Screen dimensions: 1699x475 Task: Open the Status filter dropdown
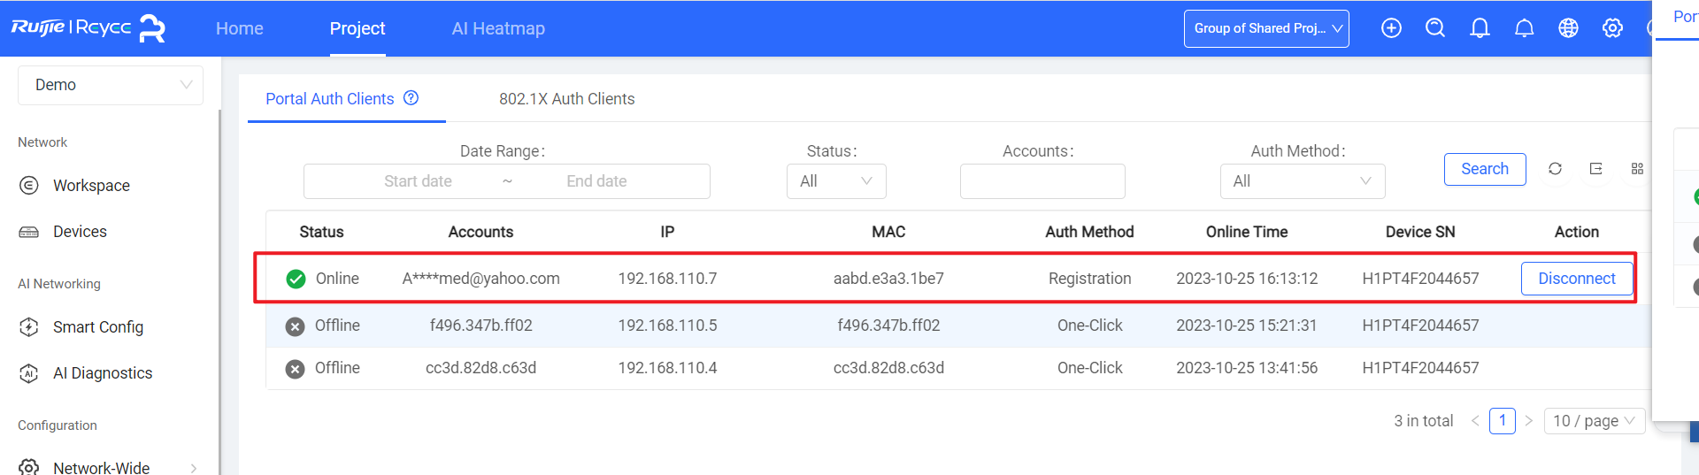(x=836, y=181)
